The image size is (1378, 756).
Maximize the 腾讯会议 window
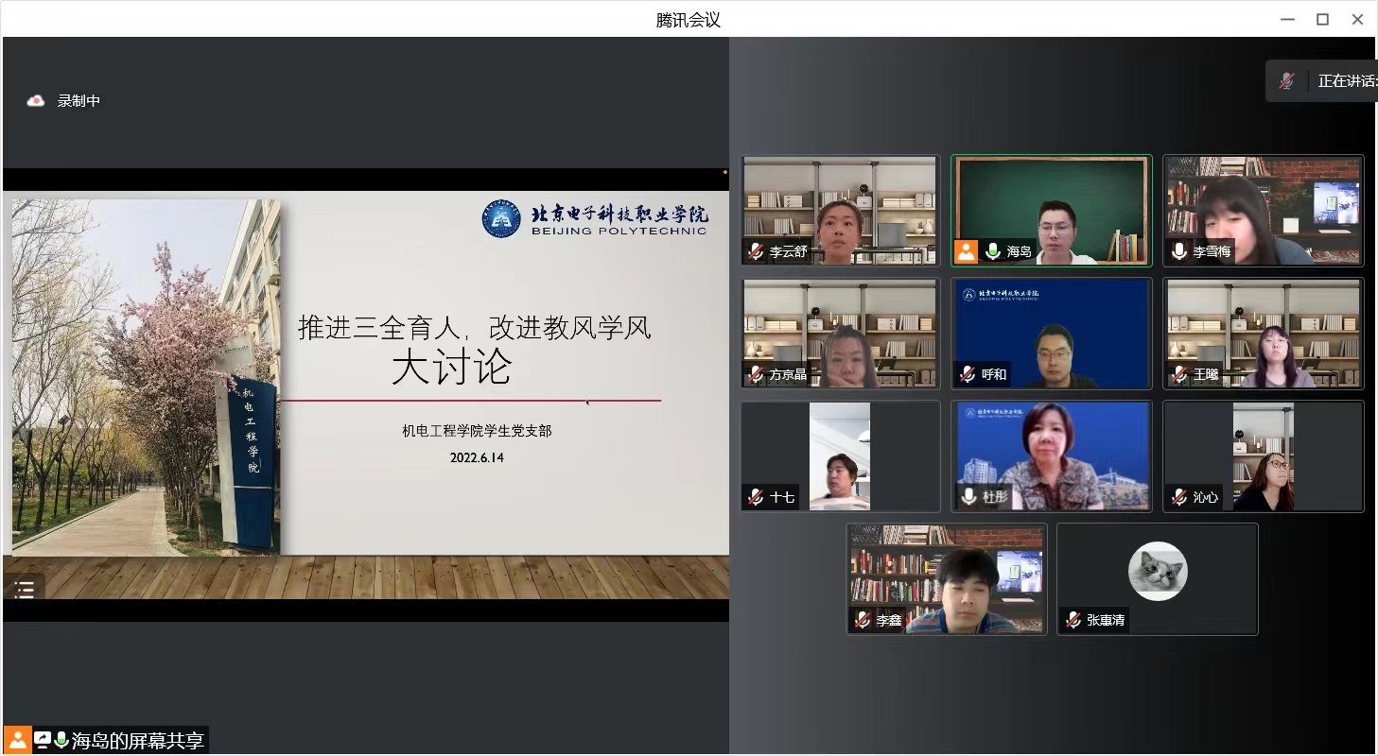click(1322, 20)
